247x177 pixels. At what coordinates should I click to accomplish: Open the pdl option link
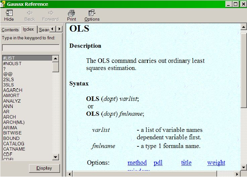(x=158, y=162)
